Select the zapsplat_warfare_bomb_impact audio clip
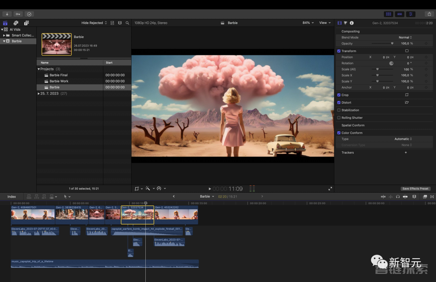The image size is (436, 282). point(147,231)
